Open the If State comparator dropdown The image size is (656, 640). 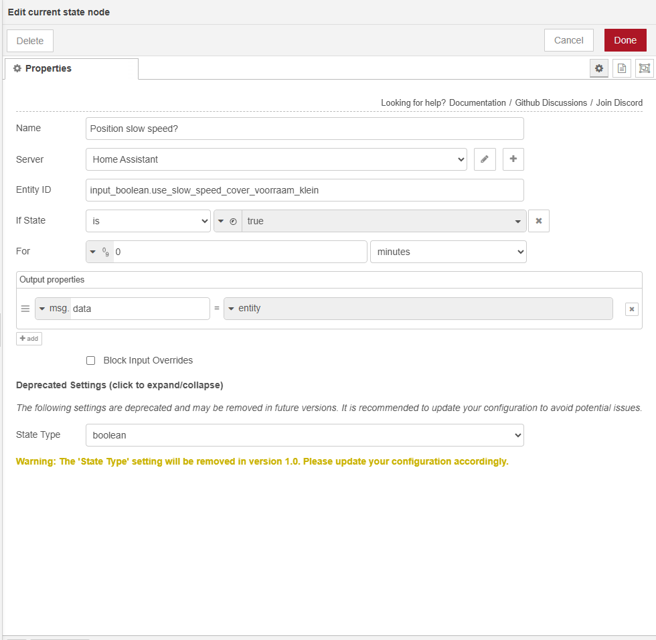coord(148,221)
